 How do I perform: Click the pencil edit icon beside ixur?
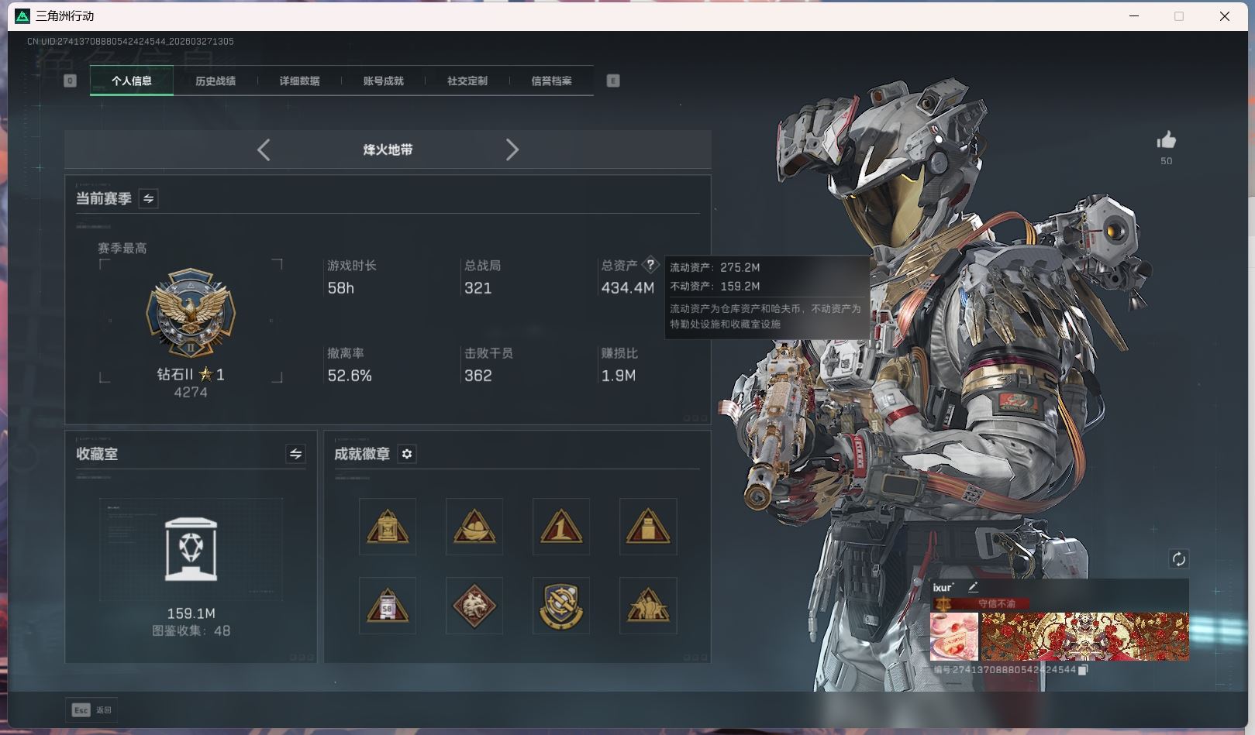point(973,587)
